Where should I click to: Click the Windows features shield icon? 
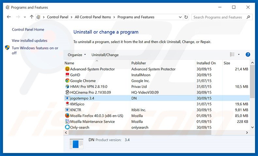point(7,48)
